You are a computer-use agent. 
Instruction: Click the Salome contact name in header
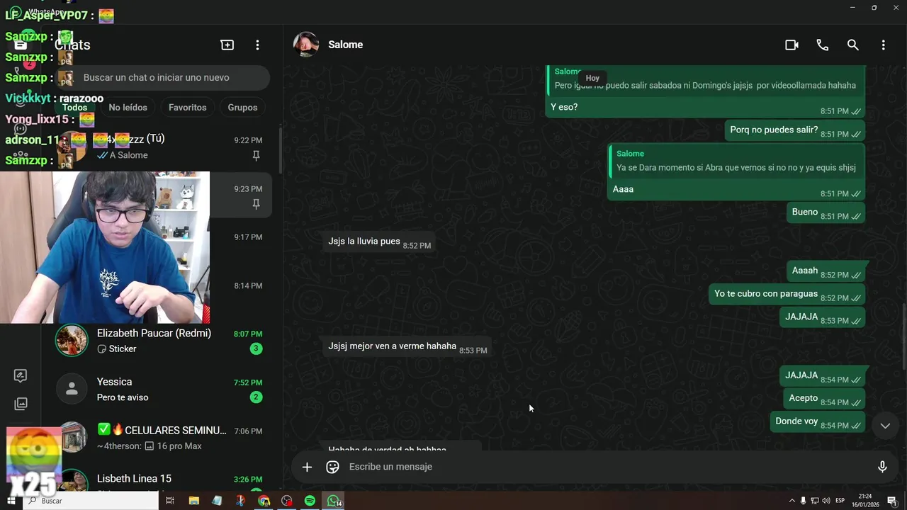(346, 45)
